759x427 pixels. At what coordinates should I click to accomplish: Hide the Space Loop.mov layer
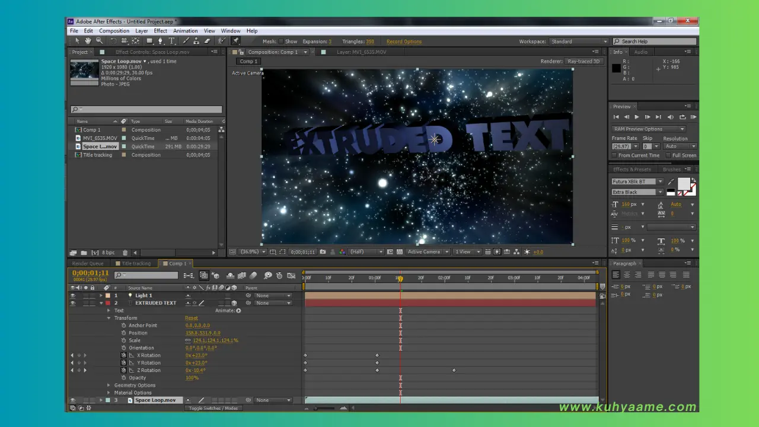click(73, 400)
